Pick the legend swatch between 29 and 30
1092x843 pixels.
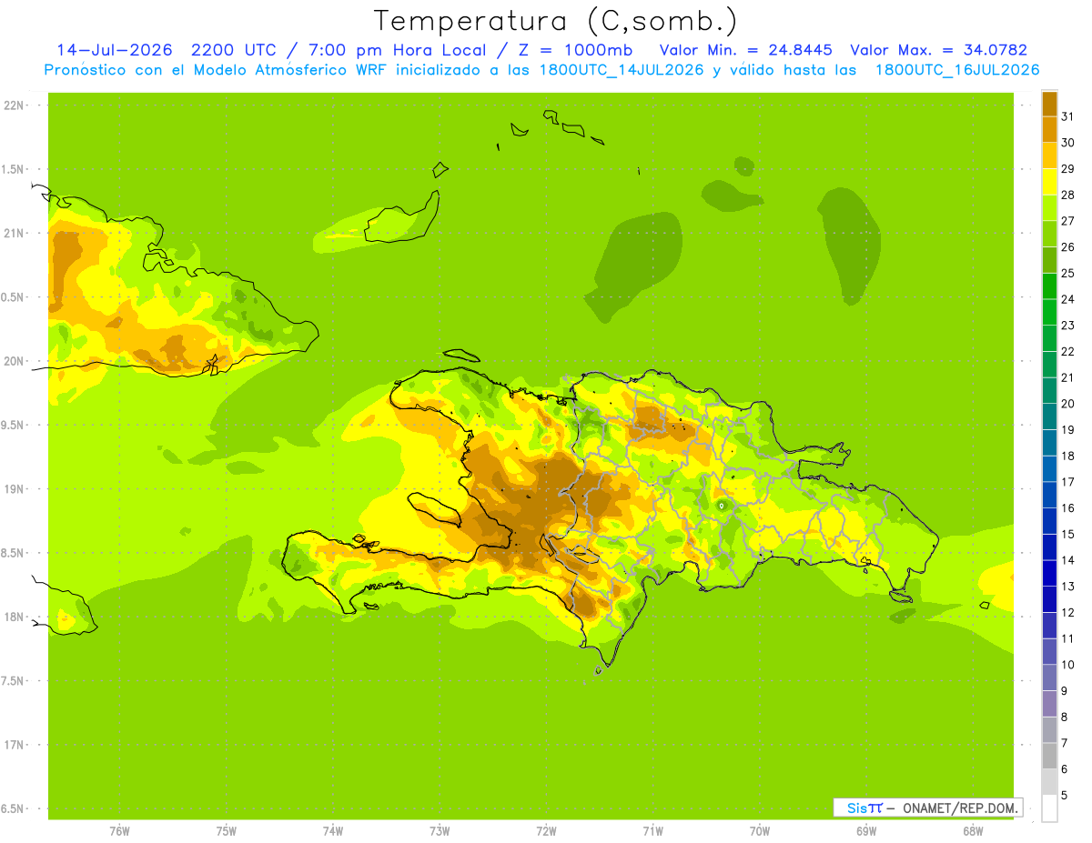click(x=1049, y=156)
